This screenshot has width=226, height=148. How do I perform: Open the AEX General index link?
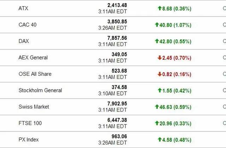point(33,57)
